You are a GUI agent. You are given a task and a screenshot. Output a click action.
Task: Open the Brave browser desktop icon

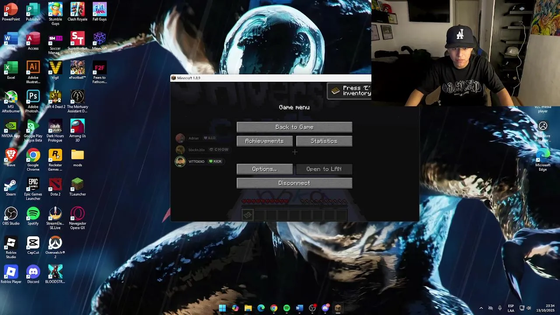(x=11, y=158)
